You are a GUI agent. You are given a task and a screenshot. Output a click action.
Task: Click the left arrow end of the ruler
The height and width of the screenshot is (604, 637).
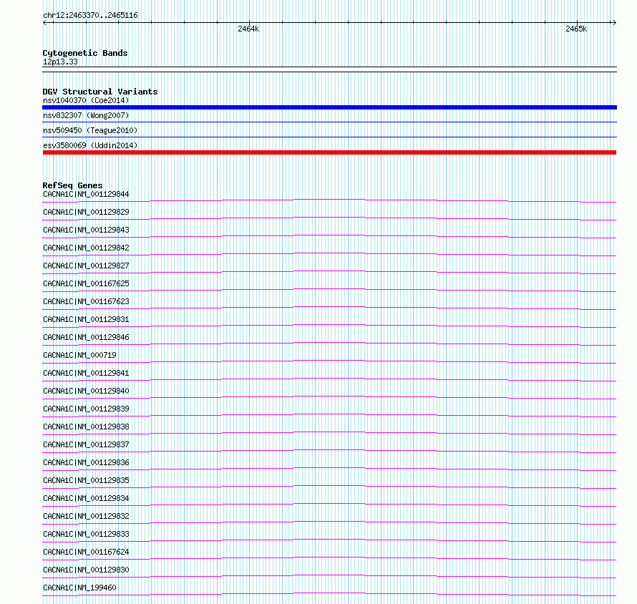click(44, 23)
